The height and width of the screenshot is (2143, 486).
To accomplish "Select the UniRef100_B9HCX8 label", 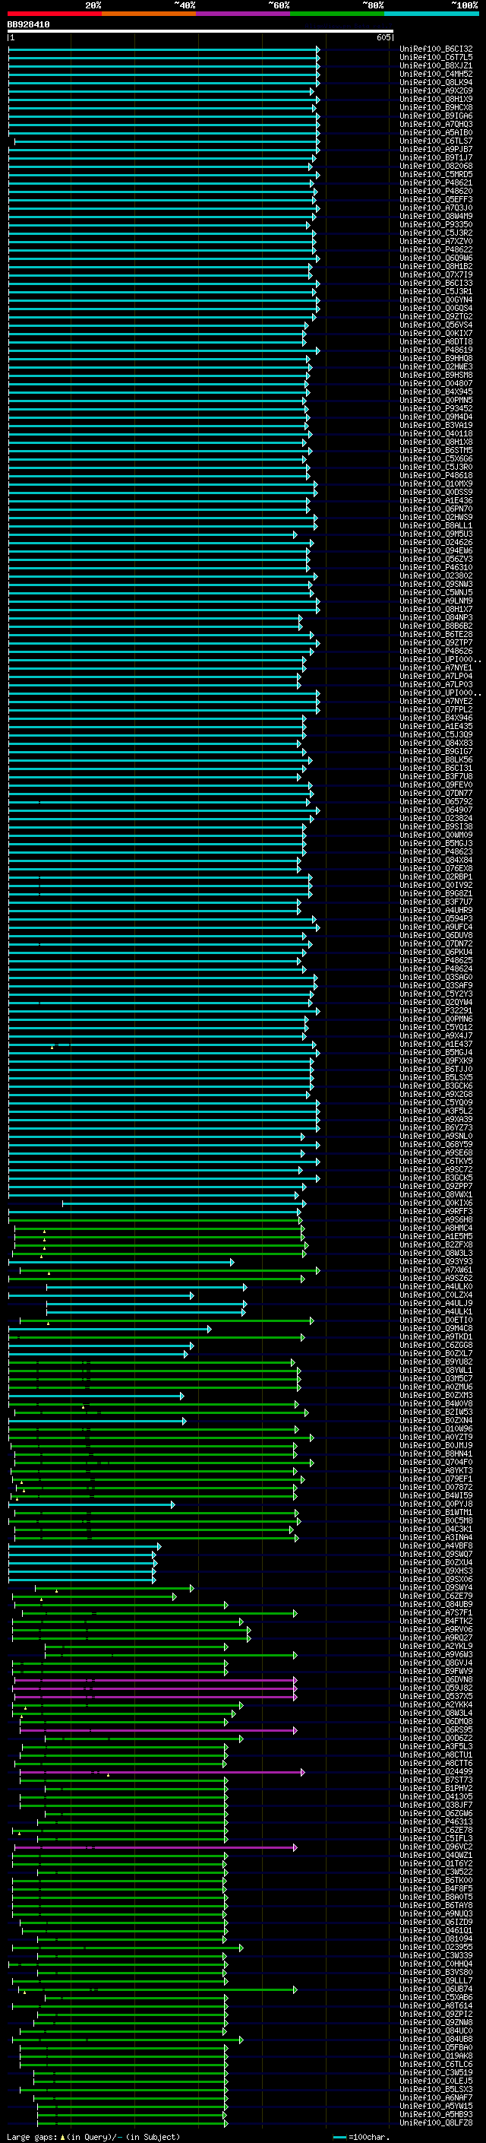I will (436, 107).
